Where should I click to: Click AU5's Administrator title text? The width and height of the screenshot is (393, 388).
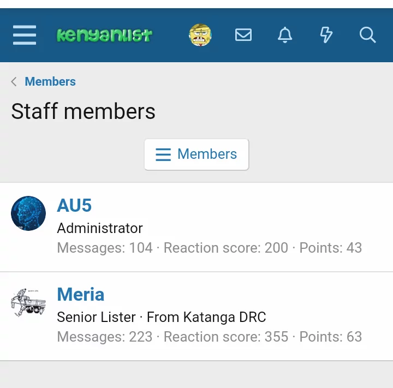coord(100,228)
